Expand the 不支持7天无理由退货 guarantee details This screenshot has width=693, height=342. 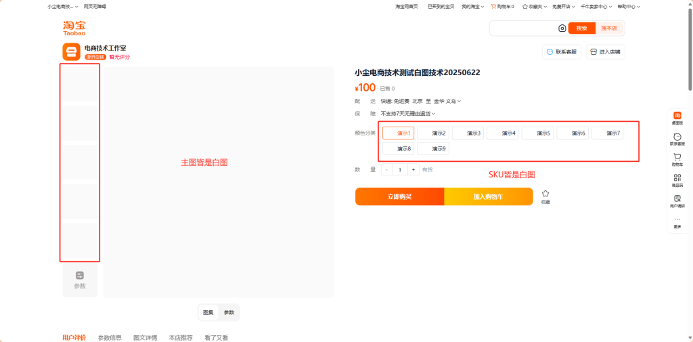(407, 113)
